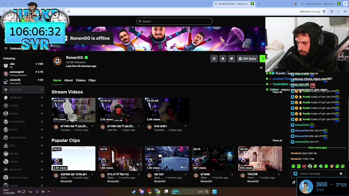The image size is (349, 196).
Task: Open options menu for the 02:10:15 stream video
Action: (x=139, y=126)
